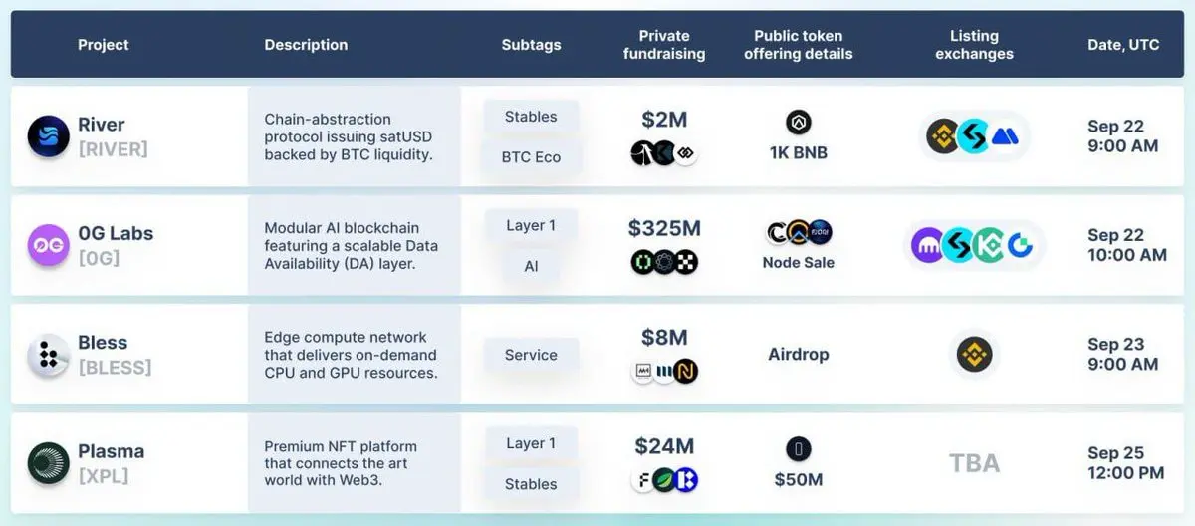Click investor icons under $325M
This screenshot has width=1195, height=526.
pos(664,262)
